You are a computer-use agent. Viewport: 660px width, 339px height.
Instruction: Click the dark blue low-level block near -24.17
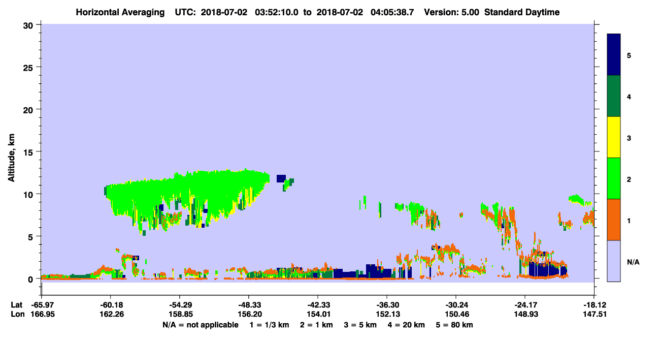(x=547, y=269)
